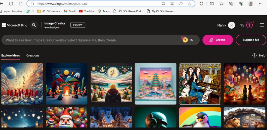Click the boost lightning coin icon

tap(185, 40)
